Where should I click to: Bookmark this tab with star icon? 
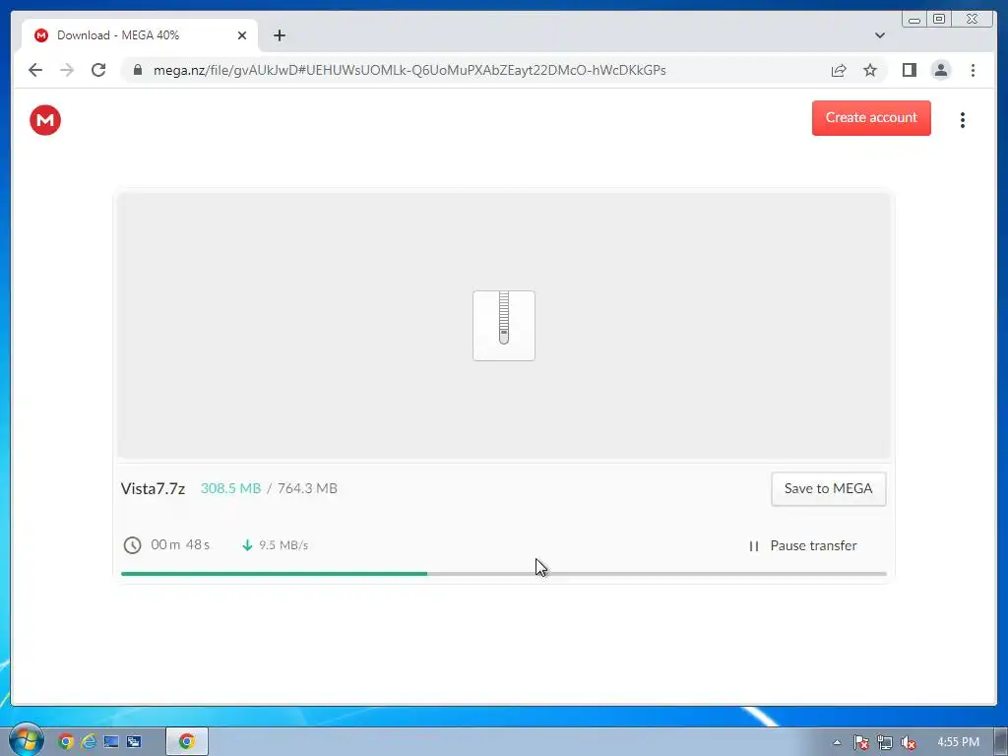point(870,70)
